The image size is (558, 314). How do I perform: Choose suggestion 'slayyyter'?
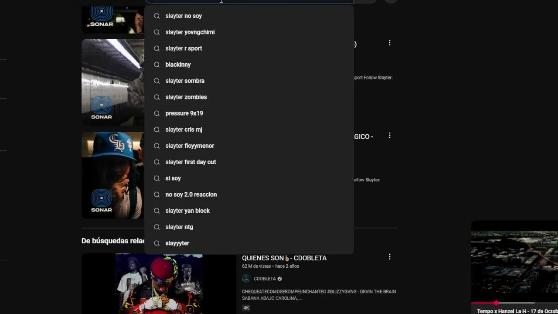point(249,243)
